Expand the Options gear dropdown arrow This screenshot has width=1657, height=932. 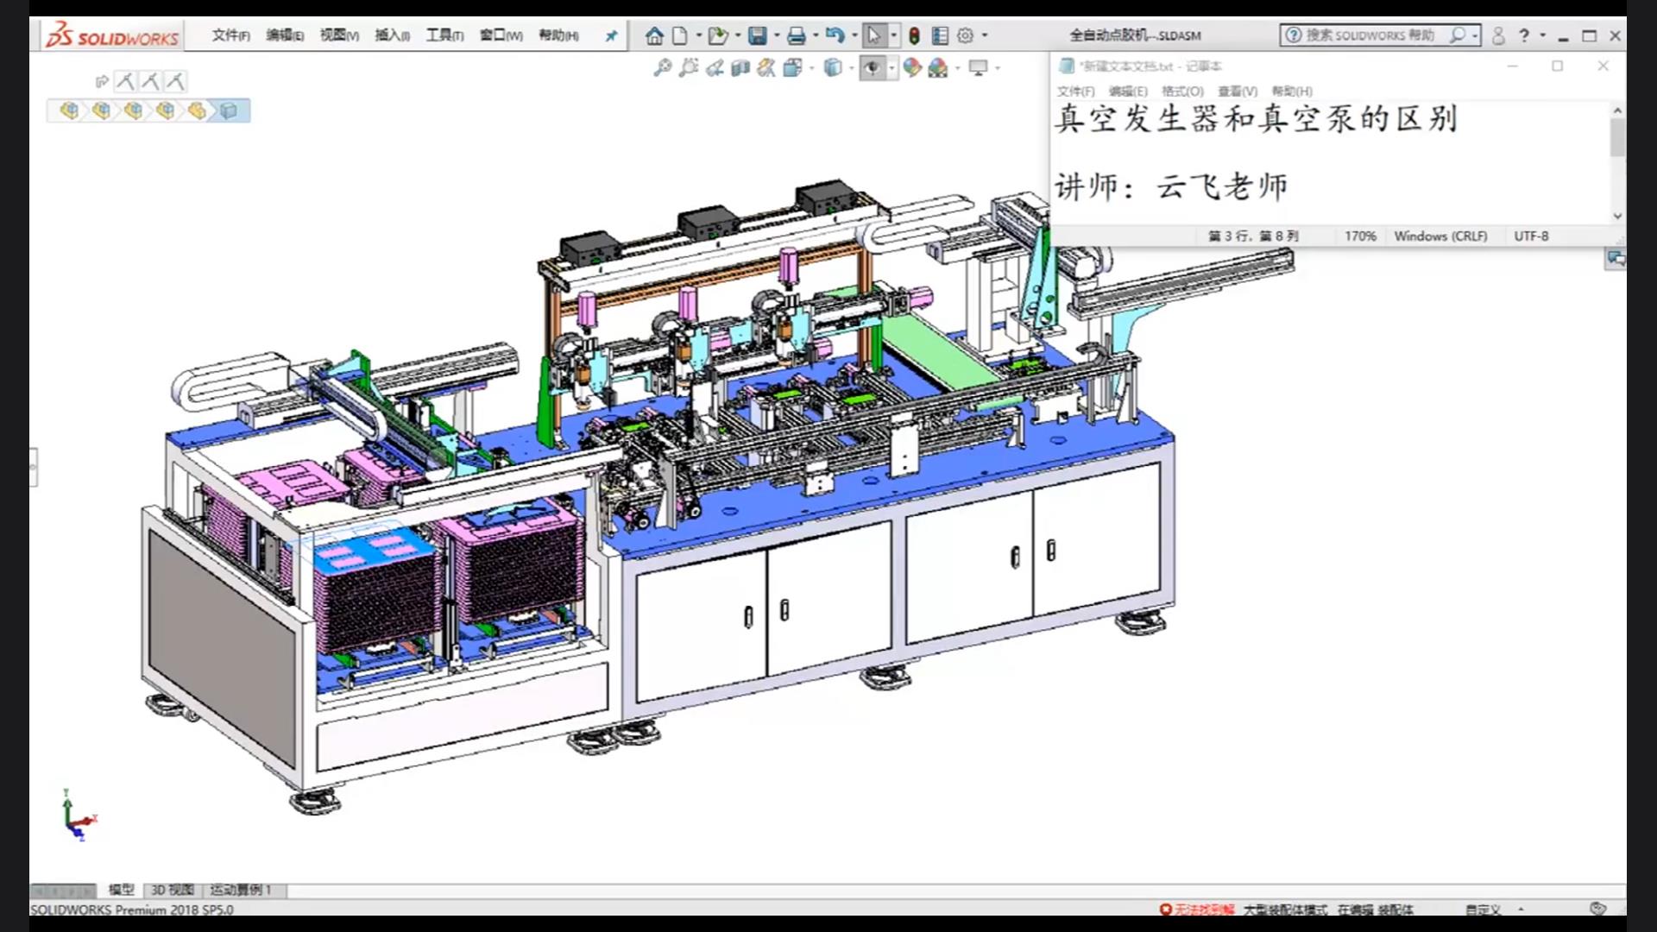click(x=985, y=35)
